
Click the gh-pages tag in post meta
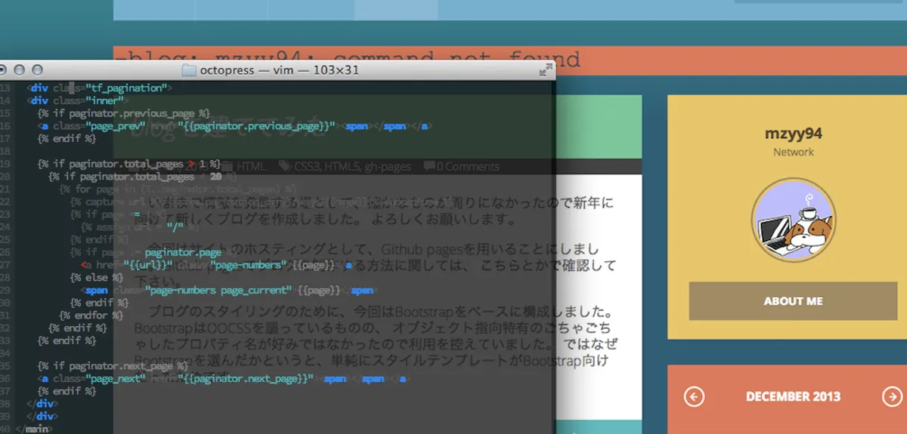[x=388, y=166]
